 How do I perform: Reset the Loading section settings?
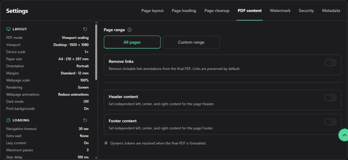click(85, 120)
